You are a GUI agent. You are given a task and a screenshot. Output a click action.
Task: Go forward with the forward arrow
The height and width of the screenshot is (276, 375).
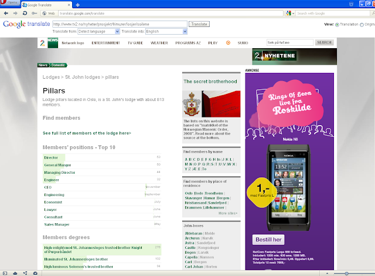pyautogui.click(x=15, y=14)
